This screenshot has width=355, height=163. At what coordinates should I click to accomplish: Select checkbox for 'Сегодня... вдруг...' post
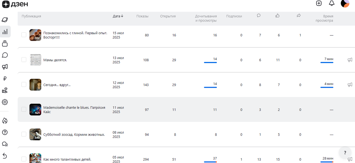tap(24, 85)
